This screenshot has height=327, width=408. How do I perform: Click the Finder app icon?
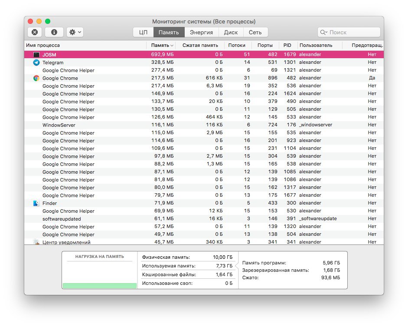tap(36, 203)
